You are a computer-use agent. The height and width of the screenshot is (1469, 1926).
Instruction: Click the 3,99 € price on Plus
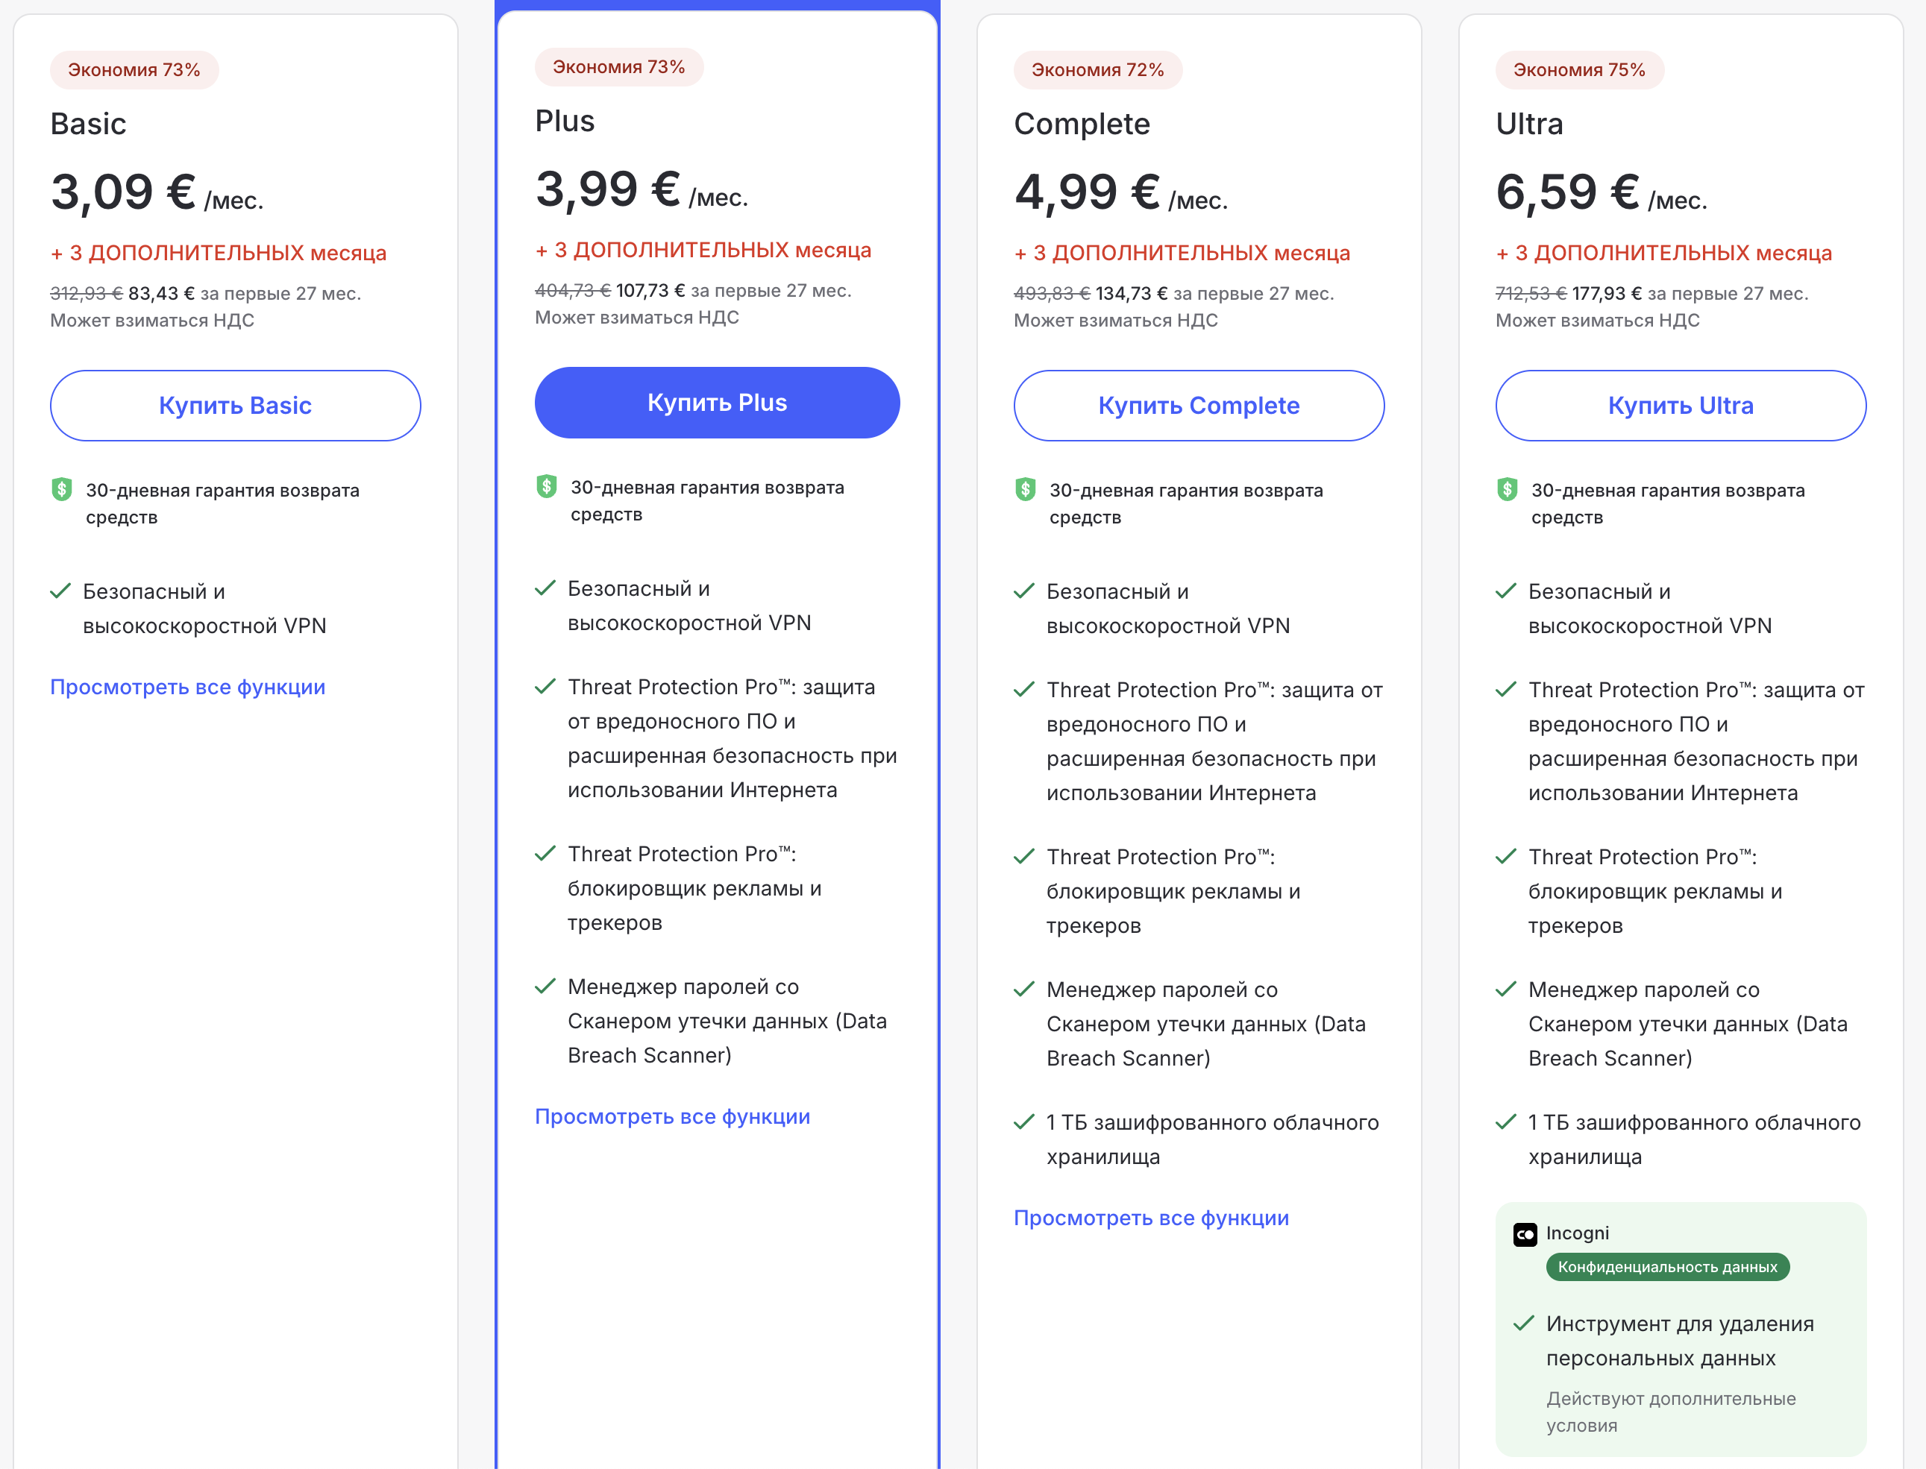[608, 189]
